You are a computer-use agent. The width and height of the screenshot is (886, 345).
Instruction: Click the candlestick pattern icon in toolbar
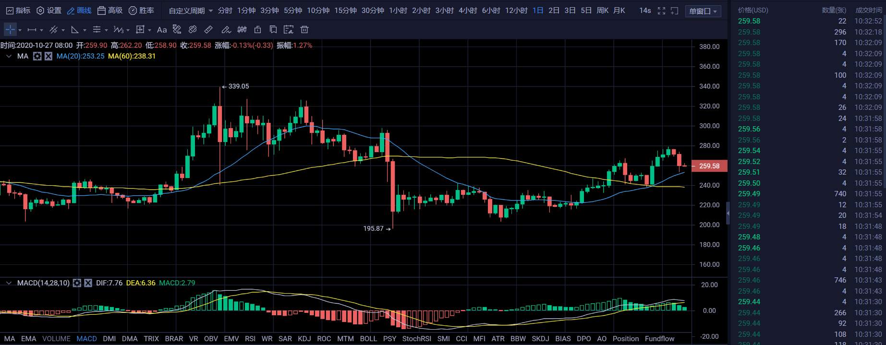pos(242,30)
